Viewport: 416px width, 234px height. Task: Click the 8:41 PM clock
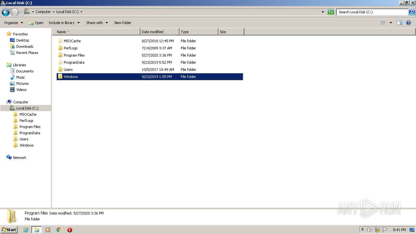coord(399,230)
